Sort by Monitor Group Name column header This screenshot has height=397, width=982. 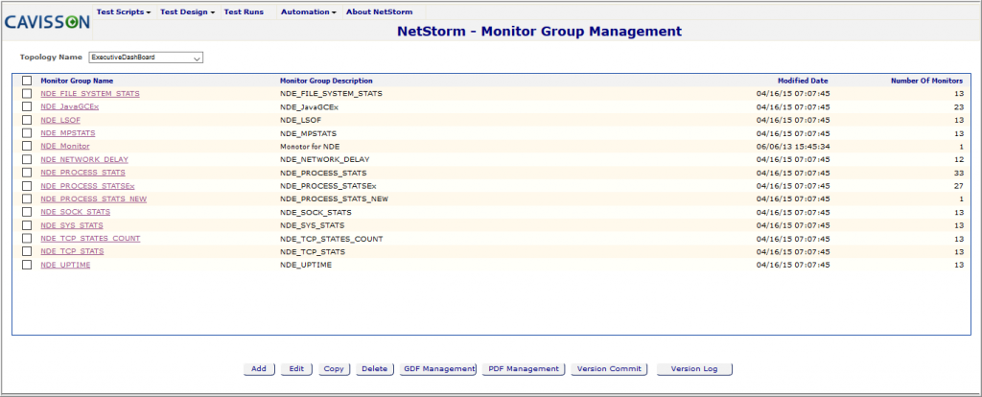(x=77, y=81)
